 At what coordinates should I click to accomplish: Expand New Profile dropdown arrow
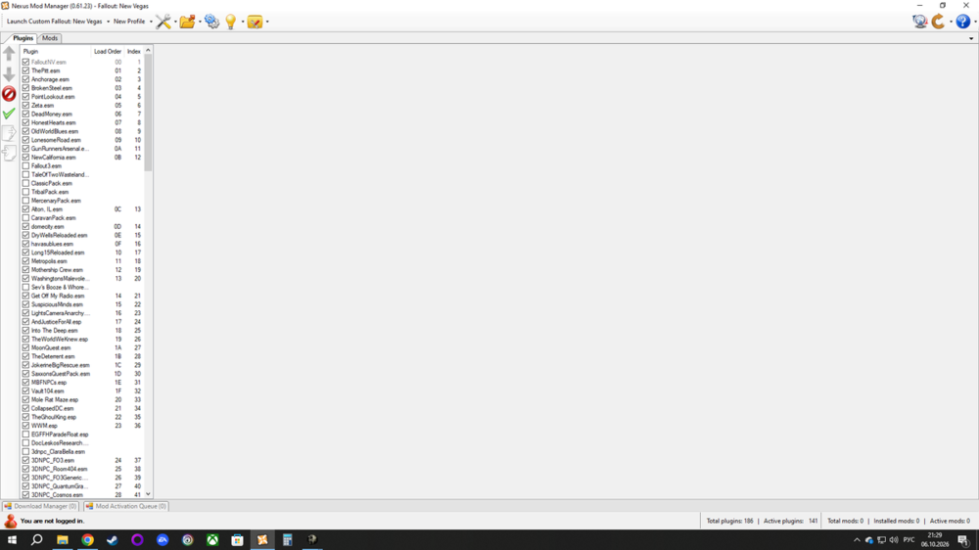point(151,22)
